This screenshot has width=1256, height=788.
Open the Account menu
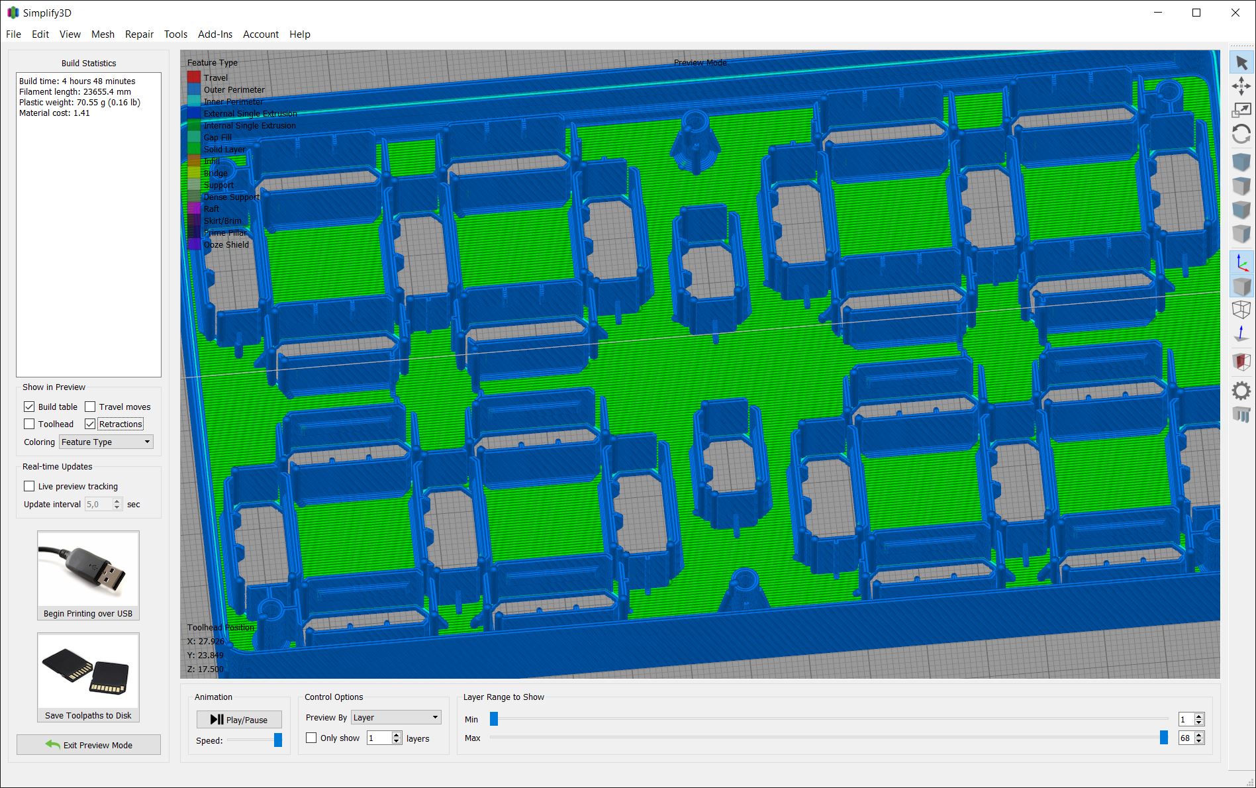point(261,34)
